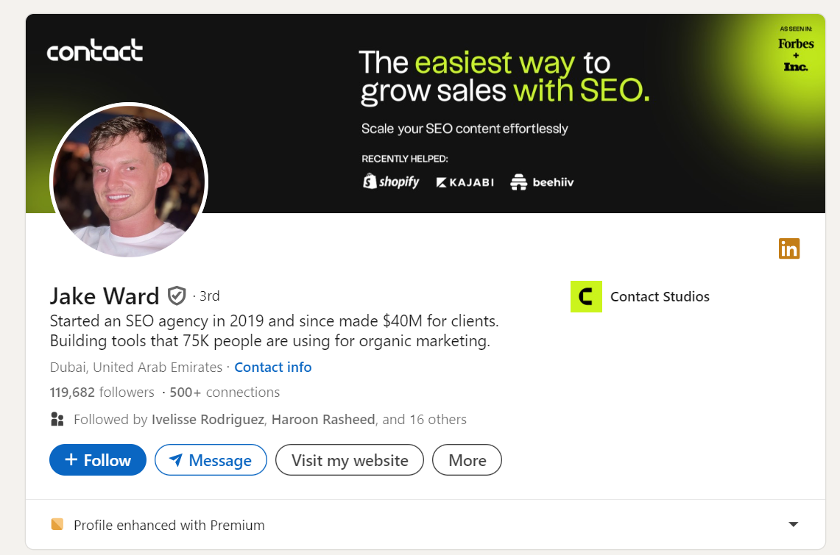The height and width of the screenshot is (555, 840).
Task: Click the gold LinkedIn Premium badge icon
Action: coord(788,248)
